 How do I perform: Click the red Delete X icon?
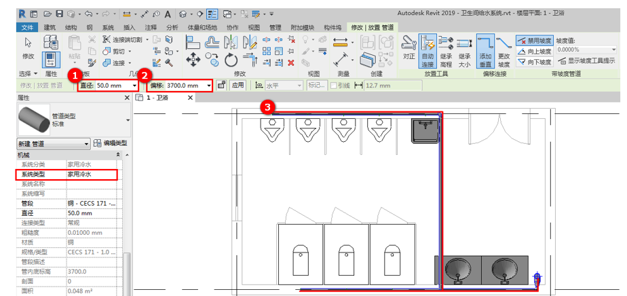pos(291,62)
